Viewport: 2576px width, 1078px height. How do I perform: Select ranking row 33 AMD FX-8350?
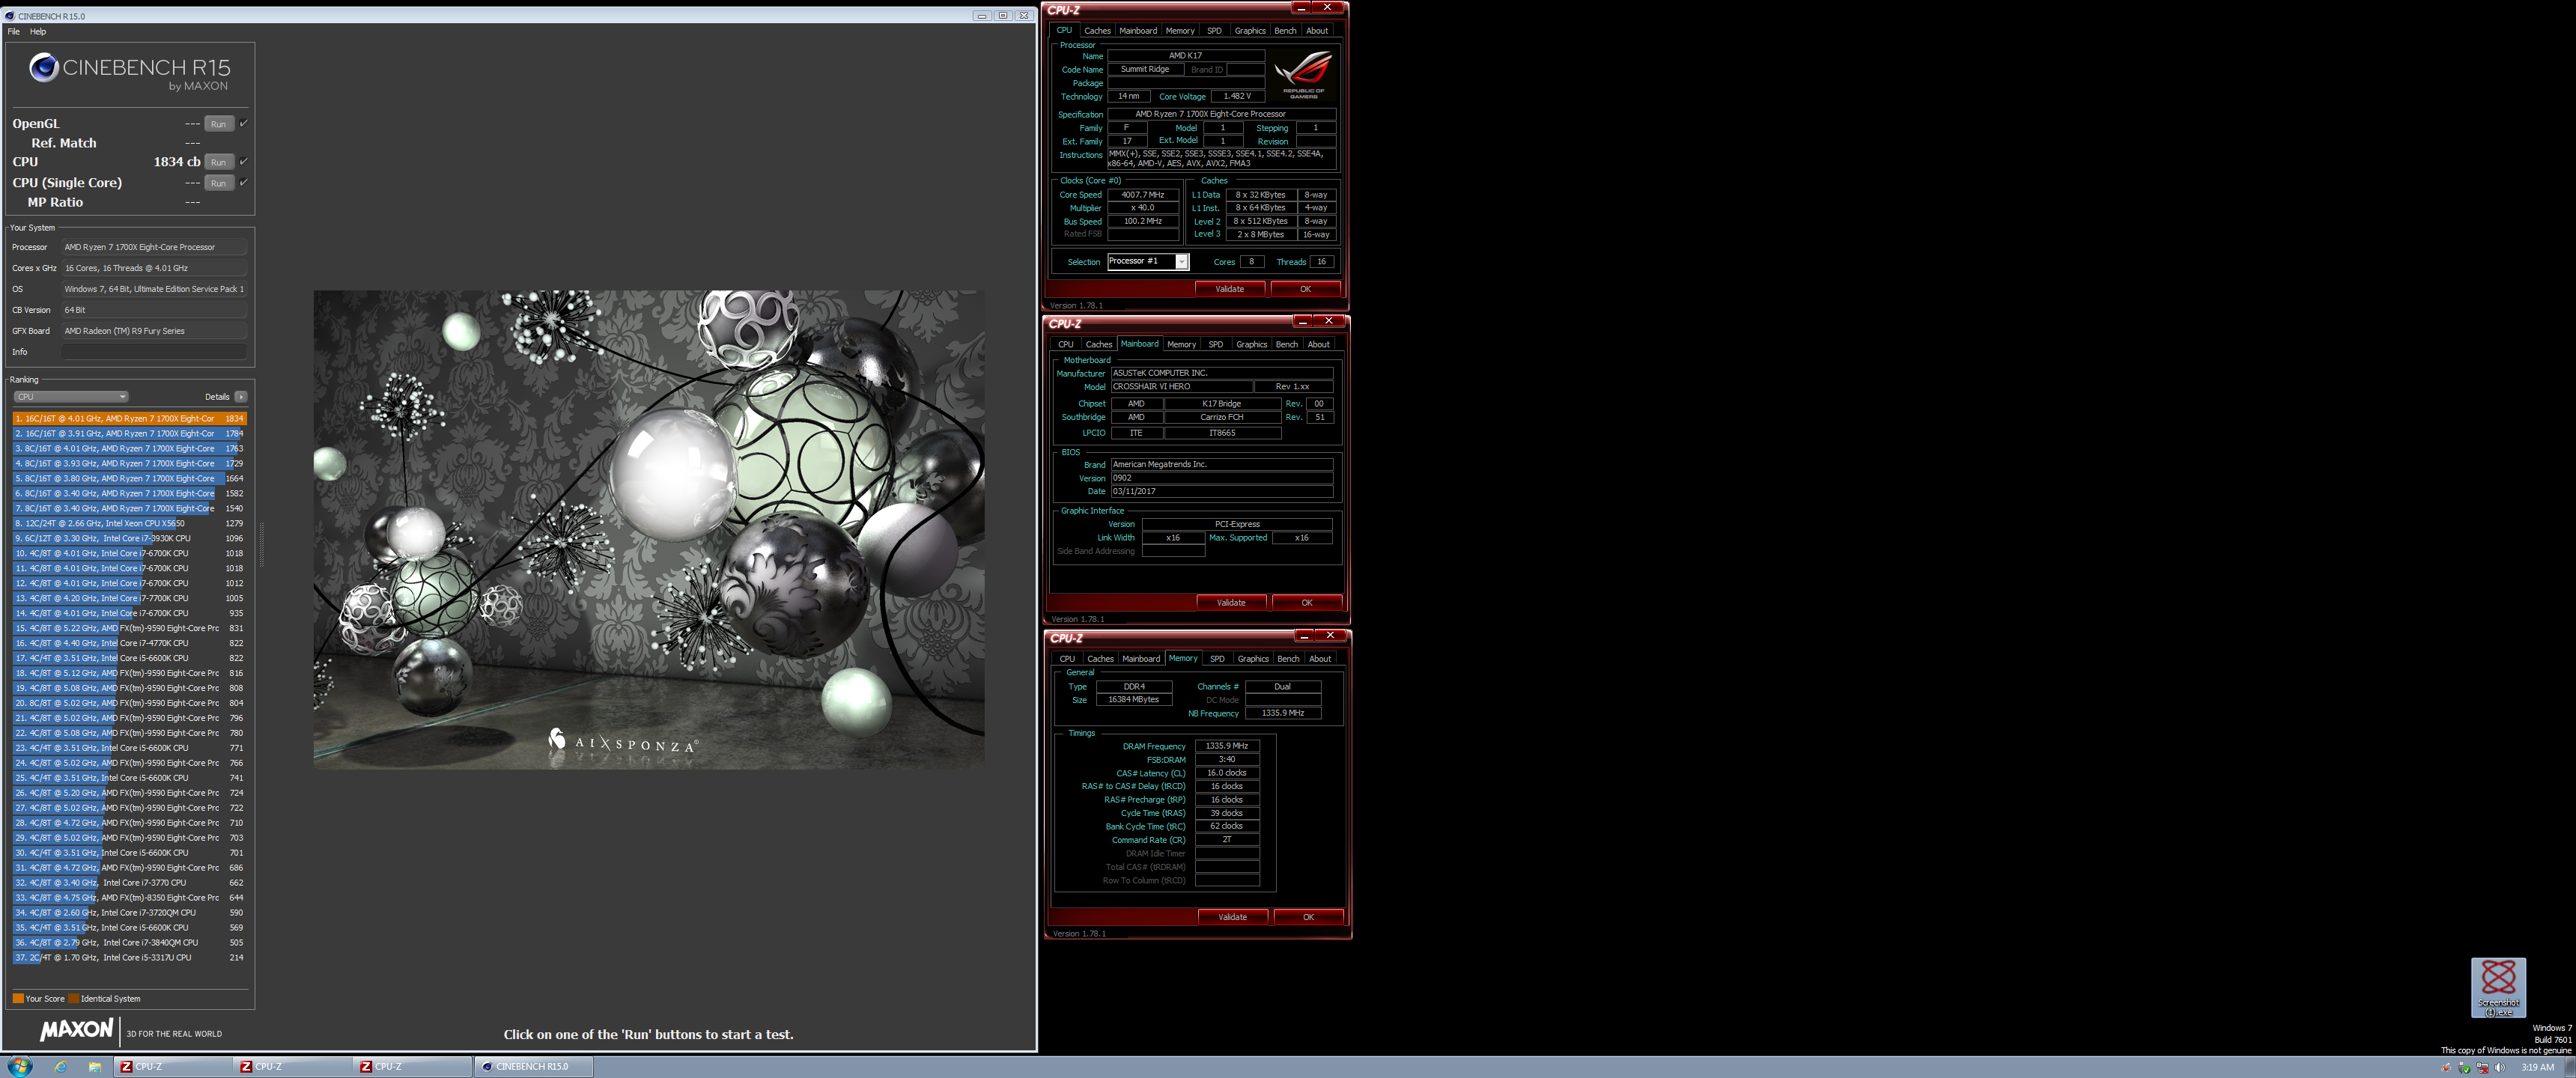coord(129,897)
